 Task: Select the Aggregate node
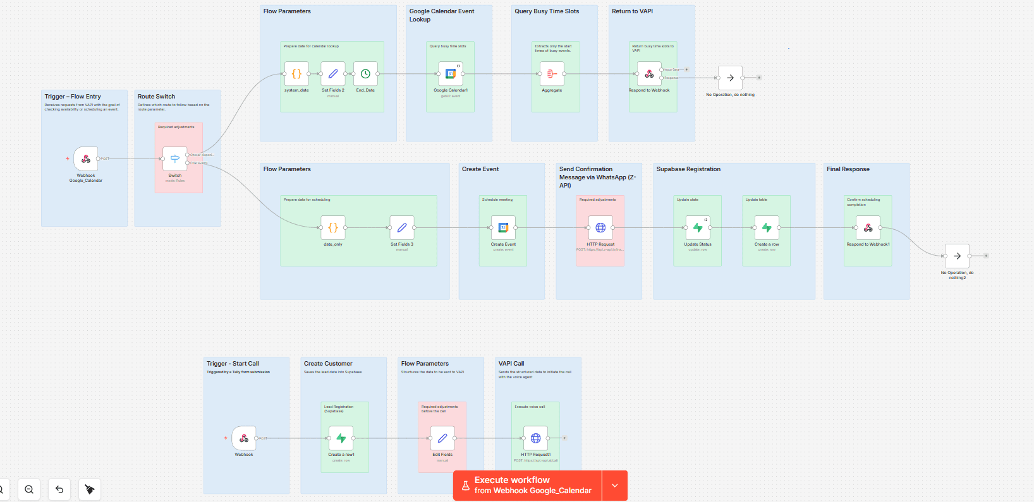[552, 74]
